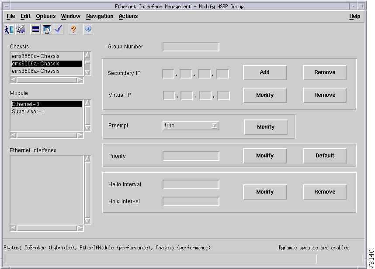
Task: Click the exit (running man) toolbar icon
Action: tap(9, 29)
